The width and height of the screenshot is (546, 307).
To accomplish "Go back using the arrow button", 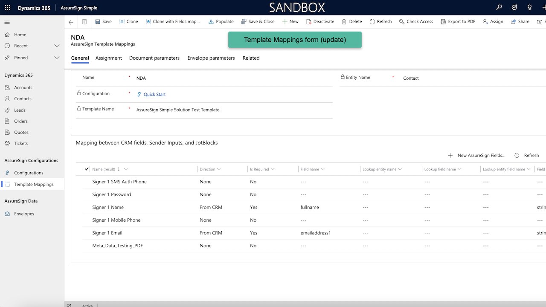I will (71, 22).
